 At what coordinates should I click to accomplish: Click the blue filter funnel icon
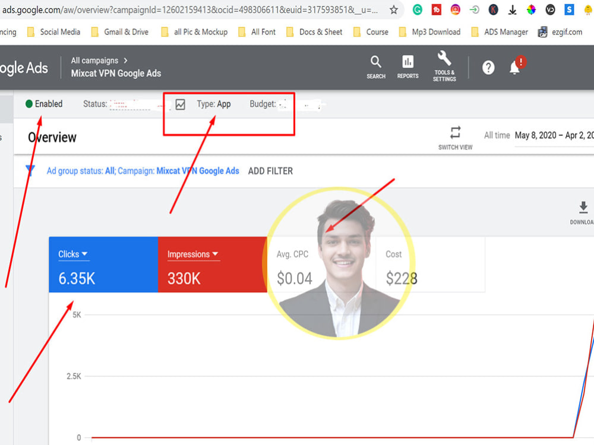click(30, 171)
